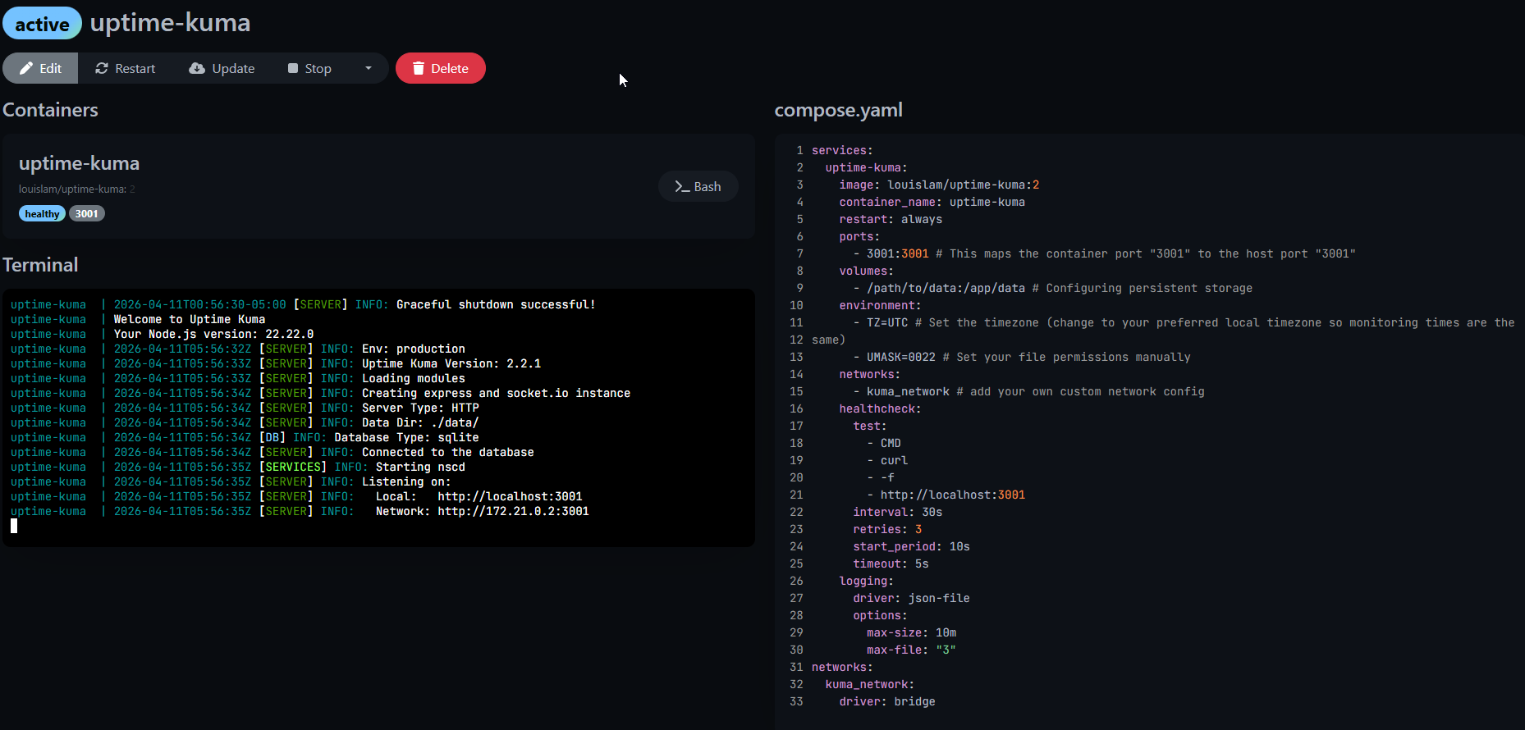Image resolution: width=1525 pixels, height=730 pixels.
Task: Open the dropdown arrow next to Stop
Action: tap(369, 68)
